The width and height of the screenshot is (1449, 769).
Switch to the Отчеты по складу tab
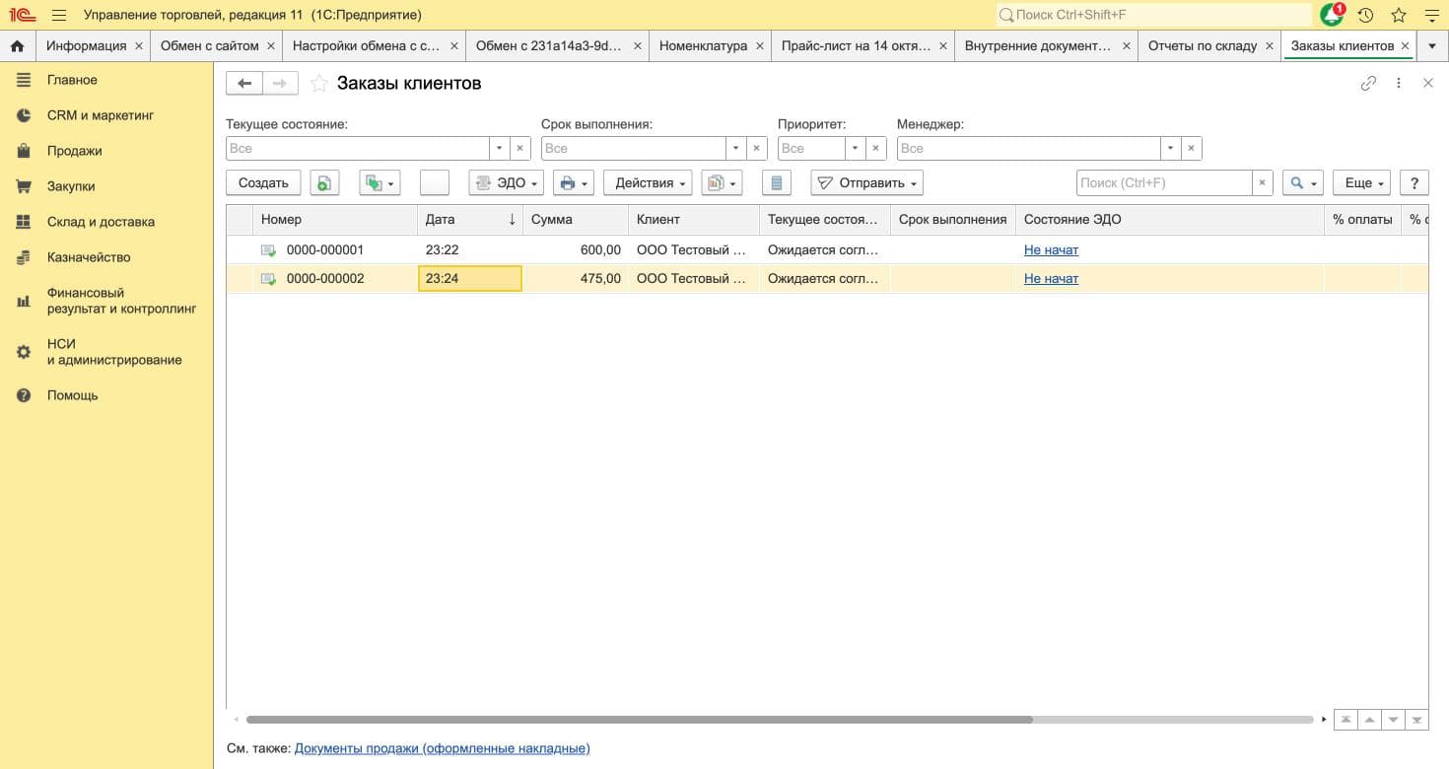(1203, 45)
